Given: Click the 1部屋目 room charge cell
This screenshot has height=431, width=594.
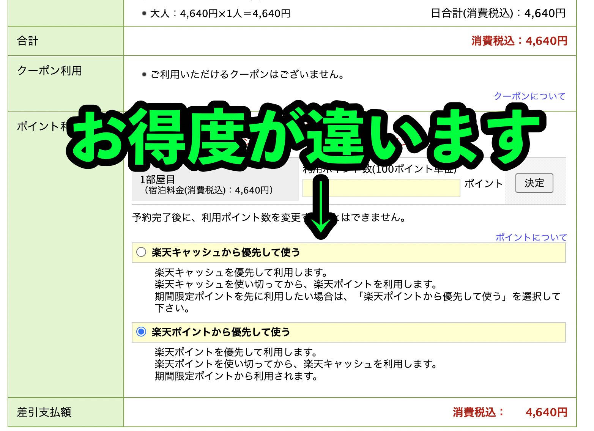Looking at the screenshot, I should tap(206, 185).
